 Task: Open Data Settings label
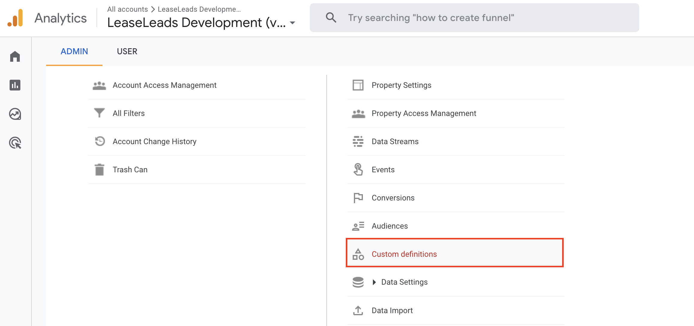(x=404, y=282)
